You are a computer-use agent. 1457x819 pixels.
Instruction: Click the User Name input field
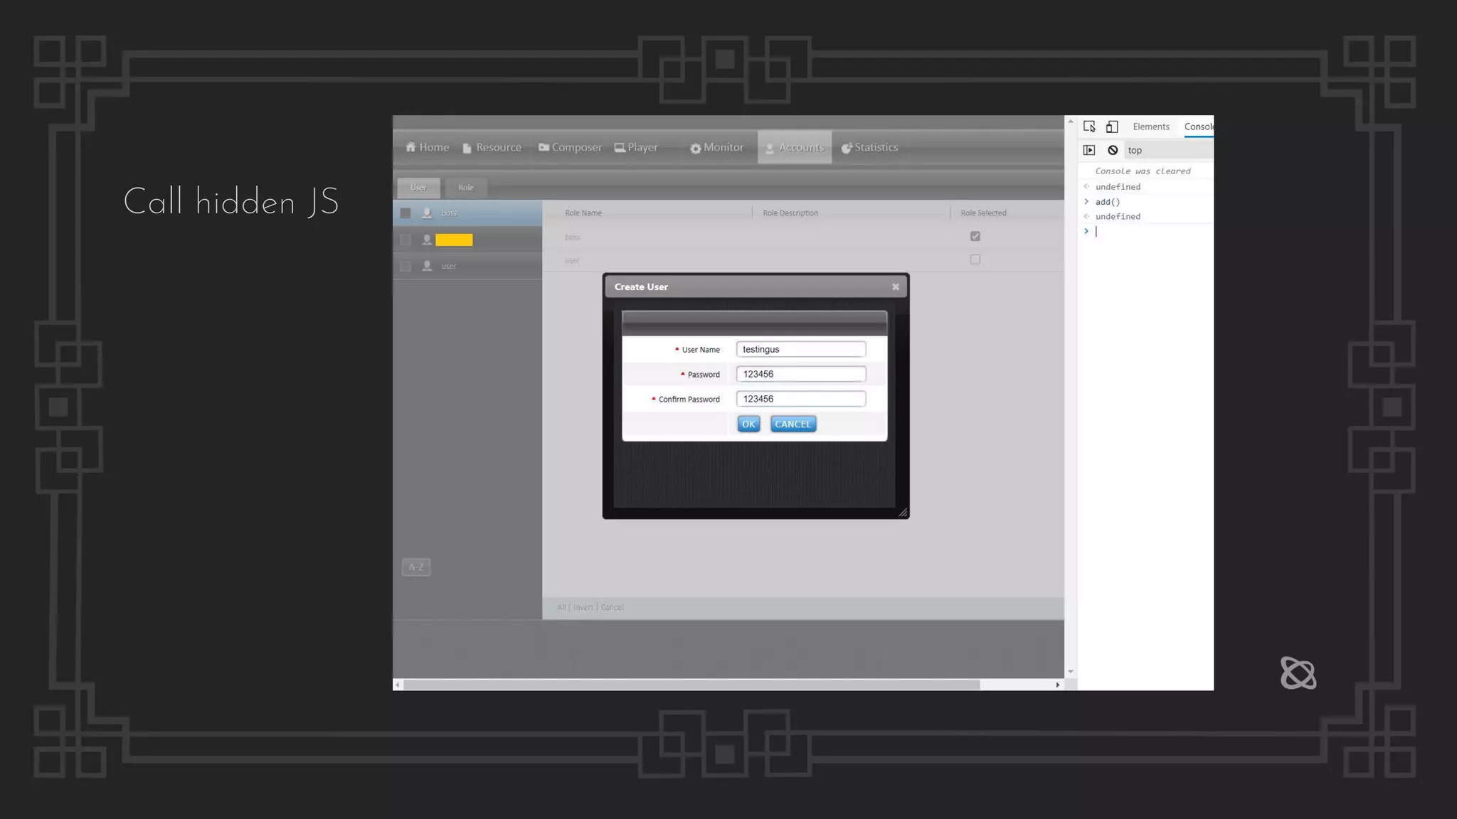click(800, 349)
